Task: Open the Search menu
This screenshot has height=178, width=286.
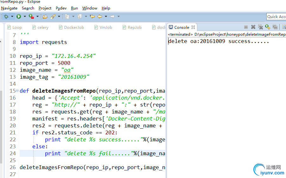Action: coord(28,8)
